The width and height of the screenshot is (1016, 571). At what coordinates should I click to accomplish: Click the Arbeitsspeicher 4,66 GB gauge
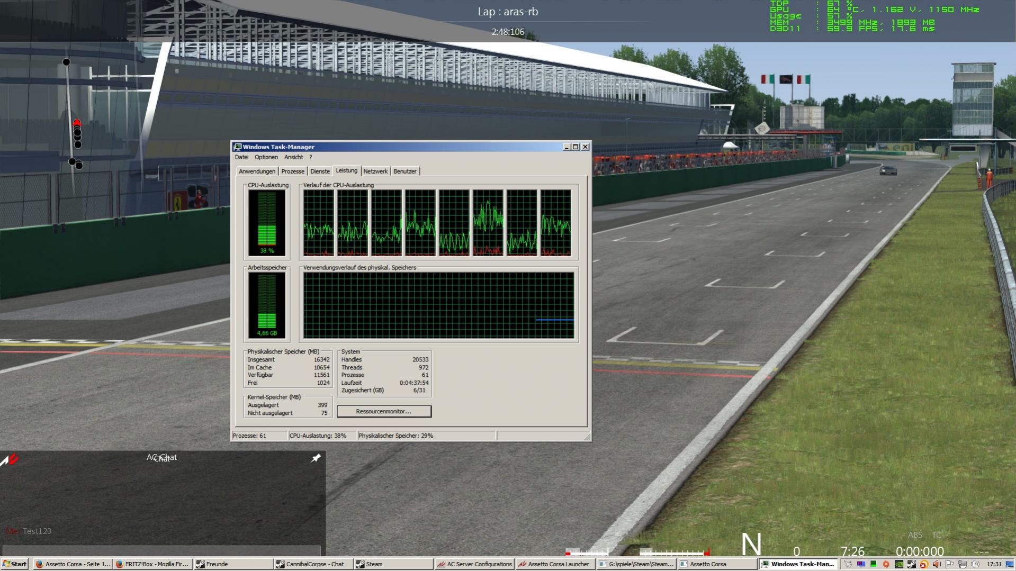[x=267, y=305]
